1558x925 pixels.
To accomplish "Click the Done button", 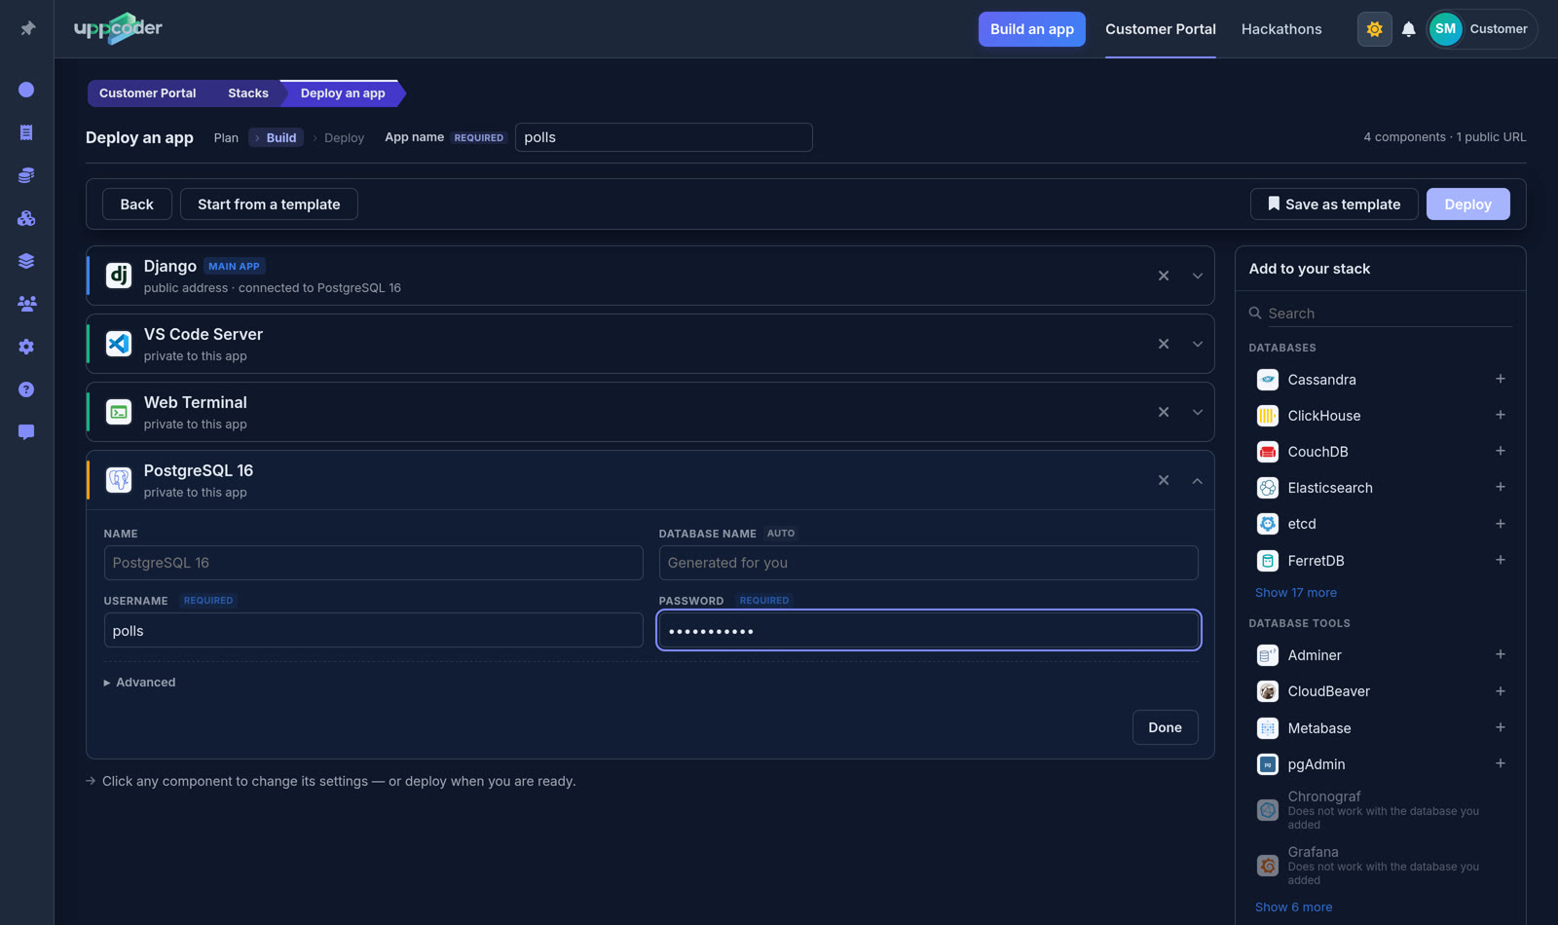I will [x=1165, y=727].
